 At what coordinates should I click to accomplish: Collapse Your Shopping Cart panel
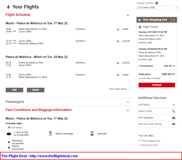174,20
